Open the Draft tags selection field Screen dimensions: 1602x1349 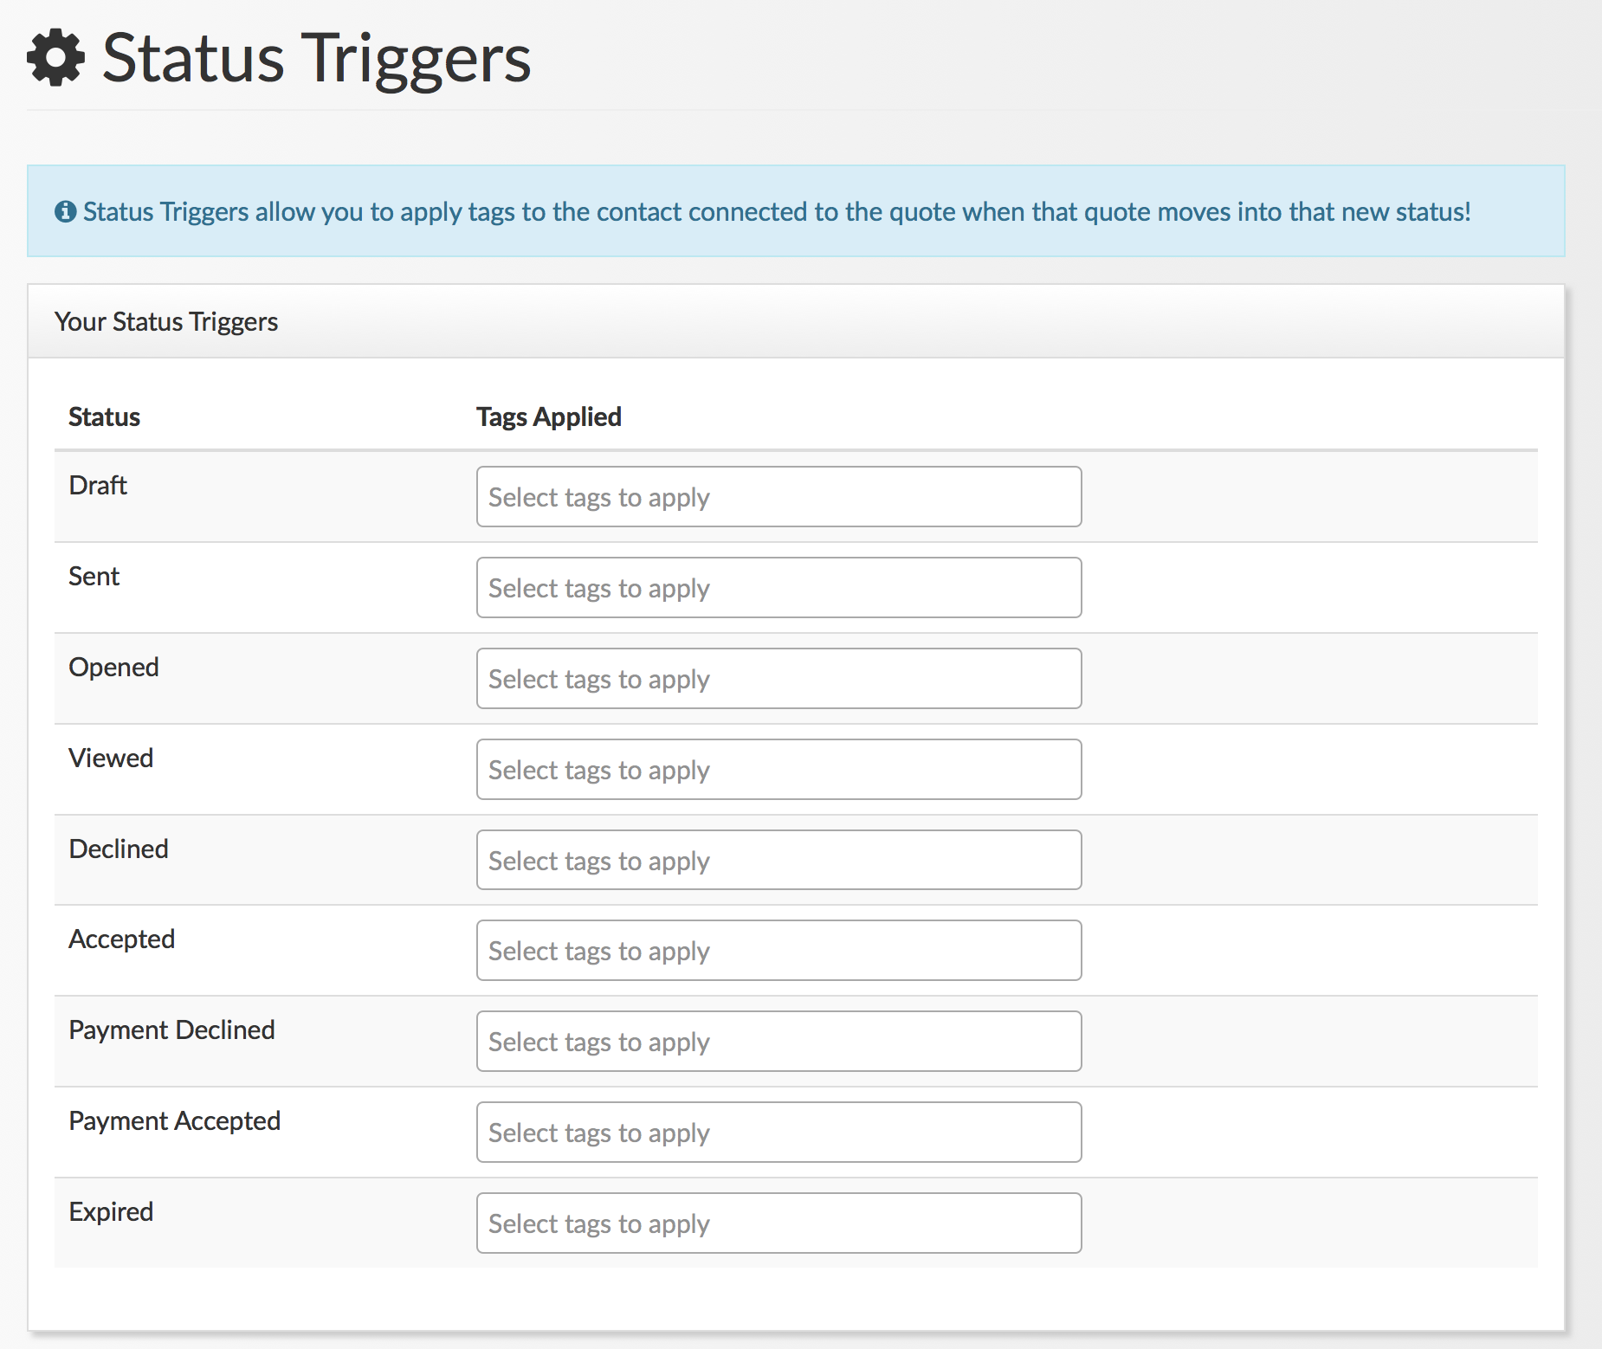pyautogui.click(x=778, y=497)
